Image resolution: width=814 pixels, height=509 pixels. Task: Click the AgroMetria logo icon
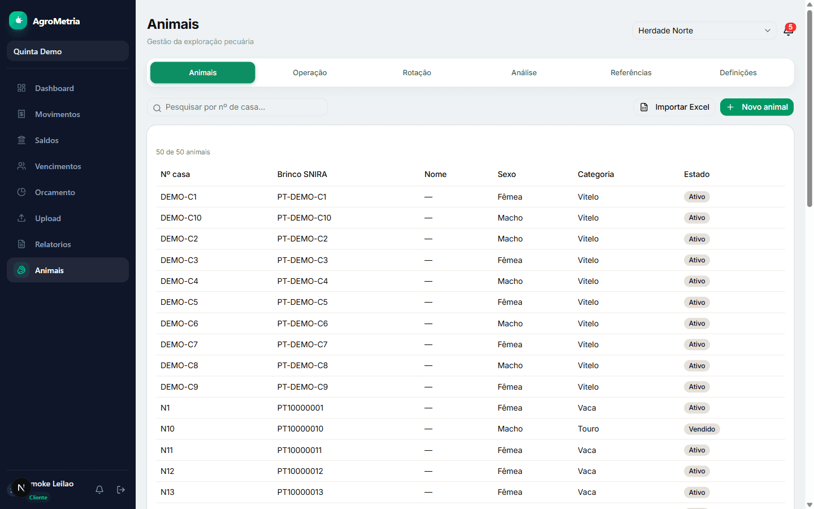tap(18, 20)
